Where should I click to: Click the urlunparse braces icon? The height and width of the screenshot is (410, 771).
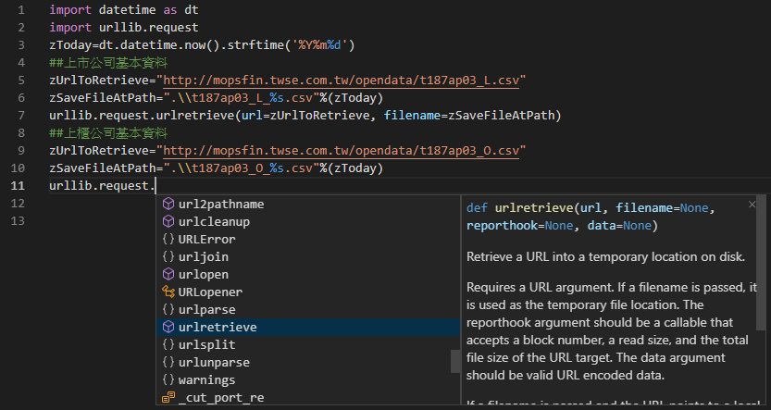[x=168, y=362]
